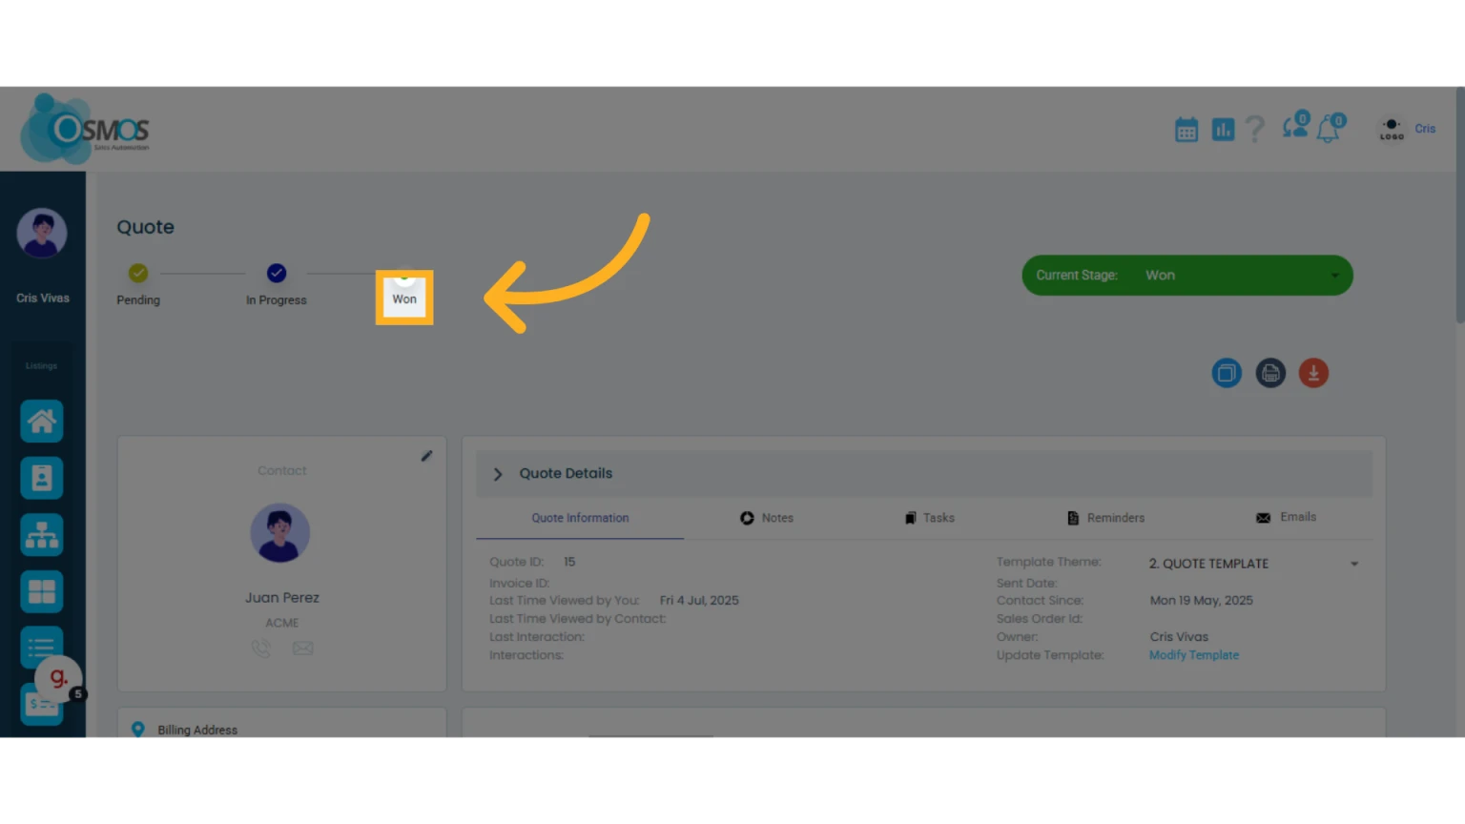This screenshot has width=1465, height=824.
Task: Open the billing card sidebar icon
Action: [40, 706]
